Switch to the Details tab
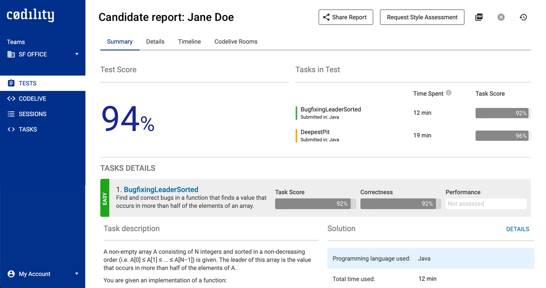Image resolution: width=546 pixels, height=288 pixels. 155,41
